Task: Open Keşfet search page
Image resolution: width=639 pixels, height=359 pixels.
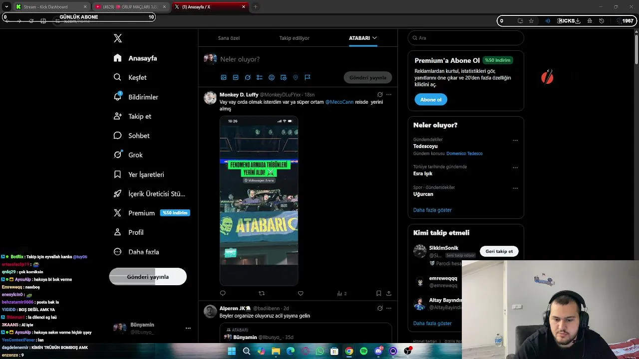Action: 130,77
